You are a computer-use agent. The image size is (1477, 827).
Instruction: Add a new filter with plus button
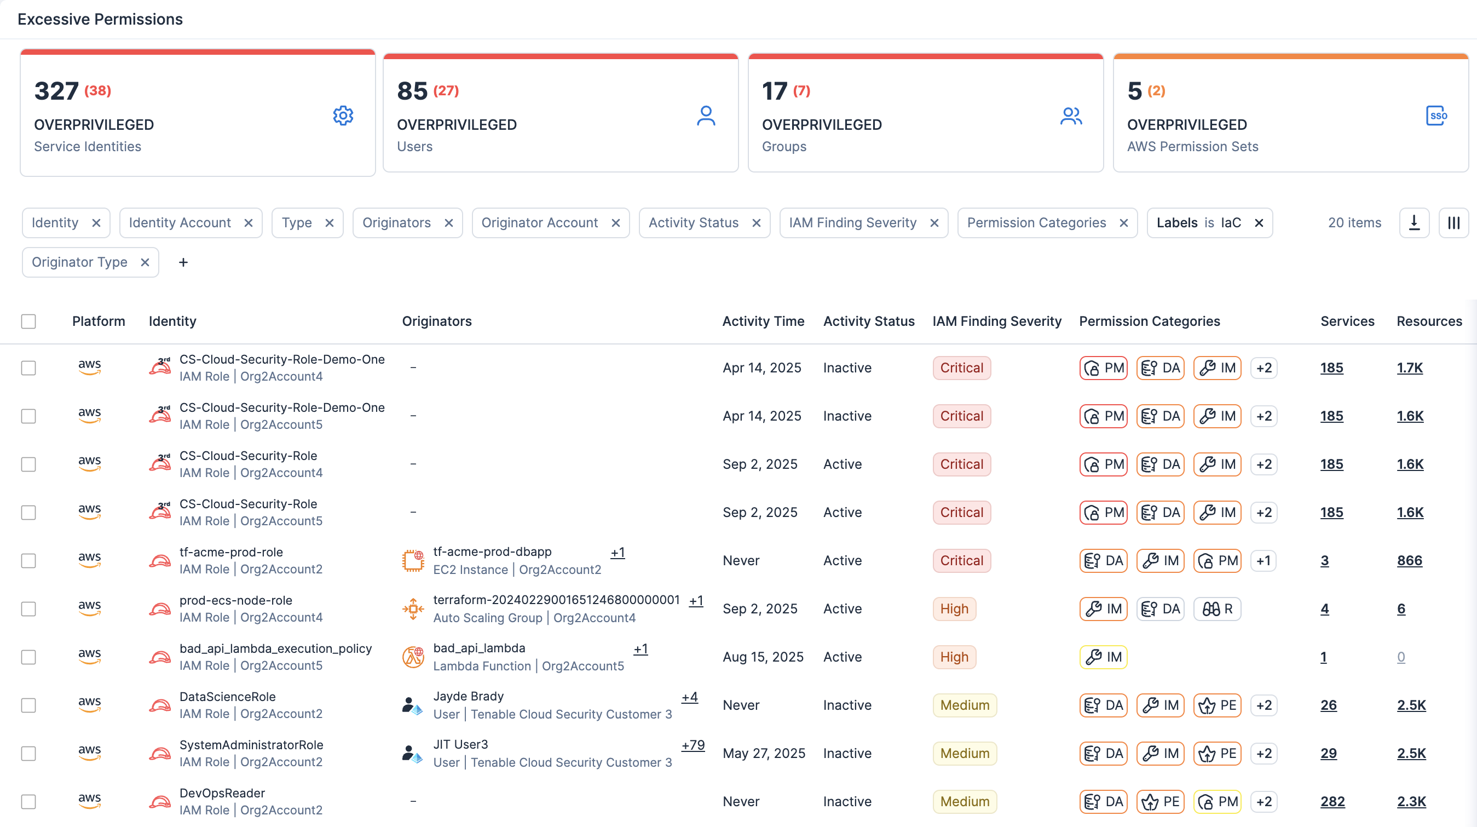click(183, 262)
